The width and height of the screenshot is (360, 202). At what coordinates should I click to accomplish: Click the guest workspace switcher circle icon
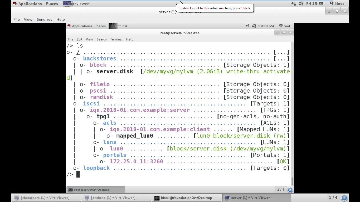[290, 190]
